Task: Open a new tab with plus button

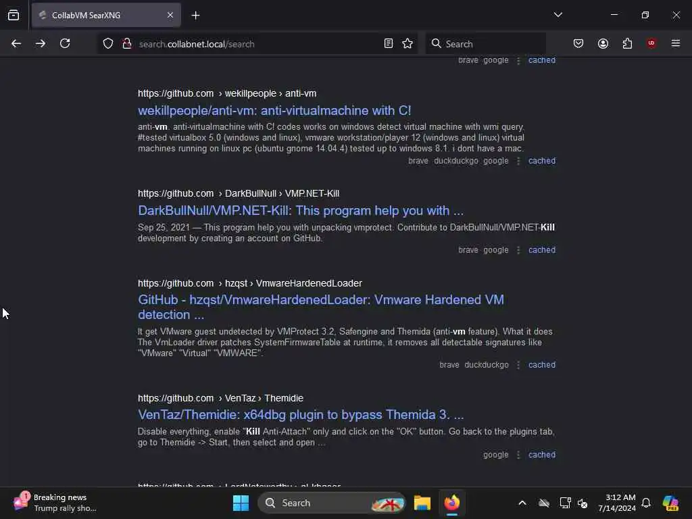Action: tap(195, 16)
